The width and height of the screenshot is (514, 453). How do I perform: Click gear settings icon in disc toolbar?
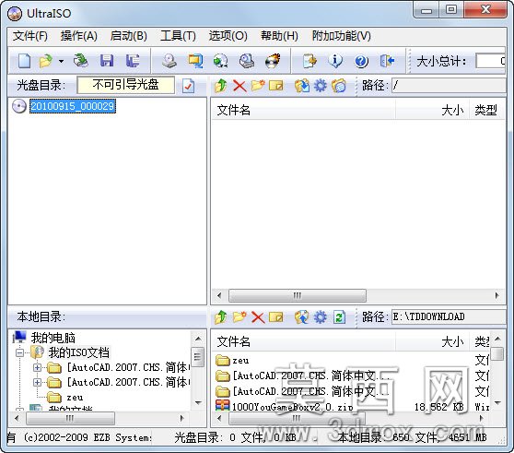click(x=321, y=86)
